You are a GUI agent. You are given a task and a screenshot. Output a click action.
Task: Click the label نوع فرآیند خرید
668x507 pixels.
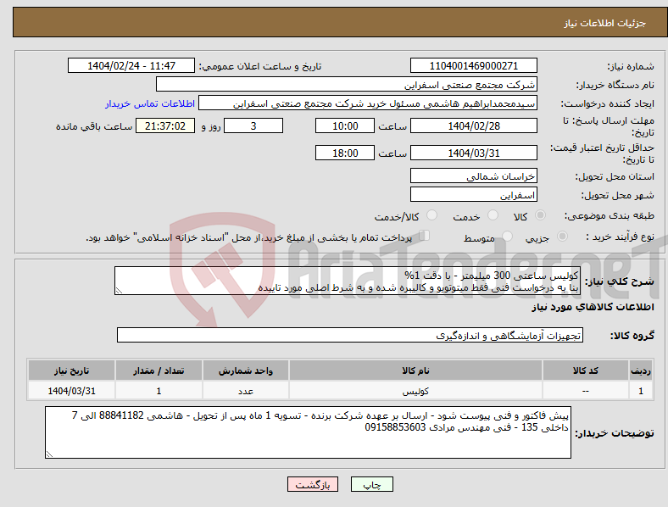click(x=620, y=237)
